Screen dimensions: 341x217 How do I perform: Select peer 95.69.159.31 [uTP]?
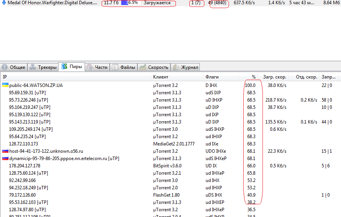coord(27,93)
